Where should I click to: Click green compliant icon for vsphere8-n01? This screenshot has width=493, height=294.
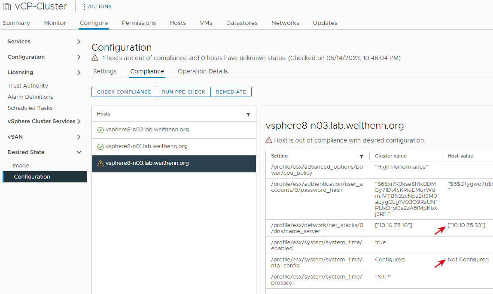tap(100, 147)
